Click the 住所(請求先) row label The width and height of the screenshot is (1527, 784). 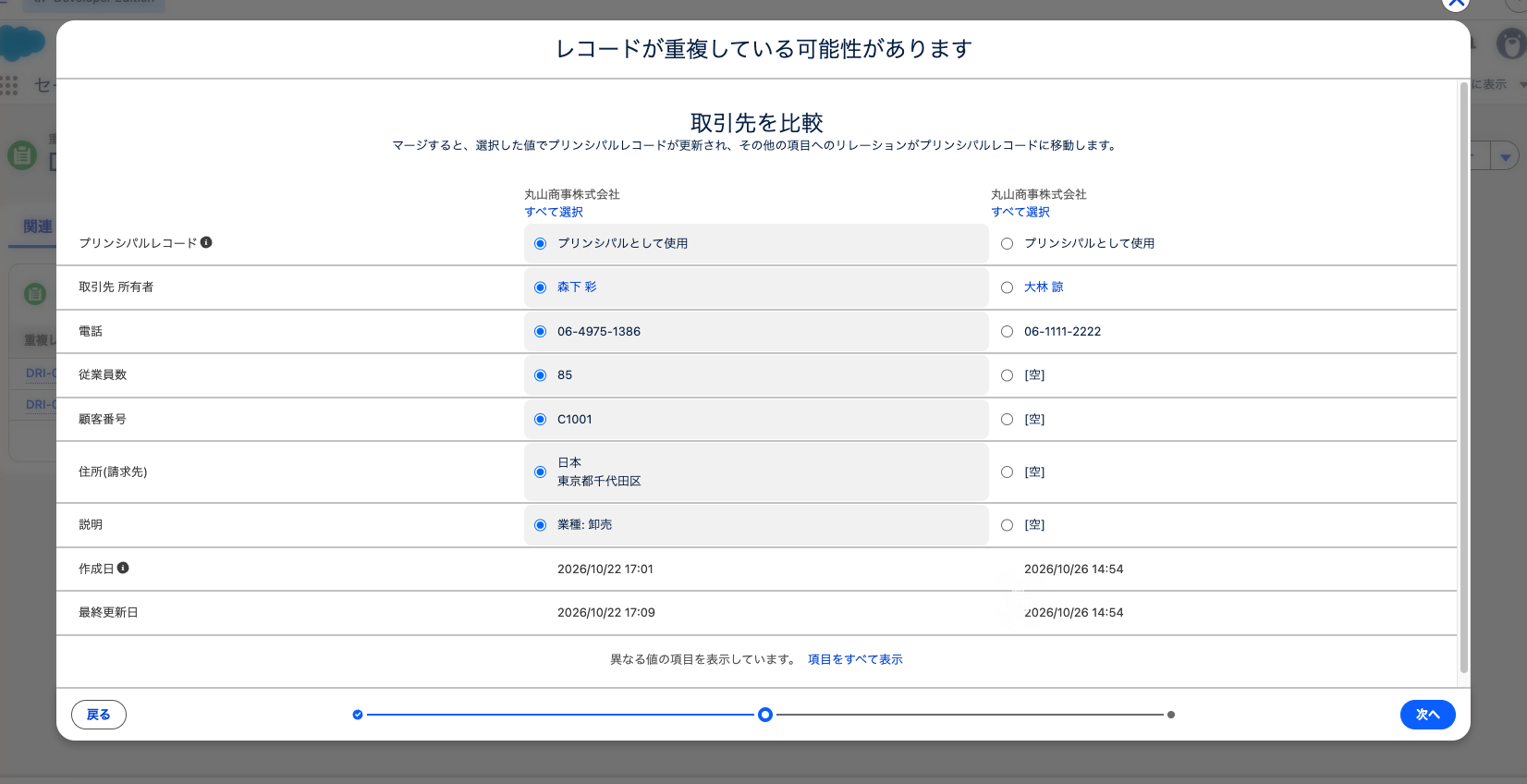pyautogui.click(x=113, y=472)
